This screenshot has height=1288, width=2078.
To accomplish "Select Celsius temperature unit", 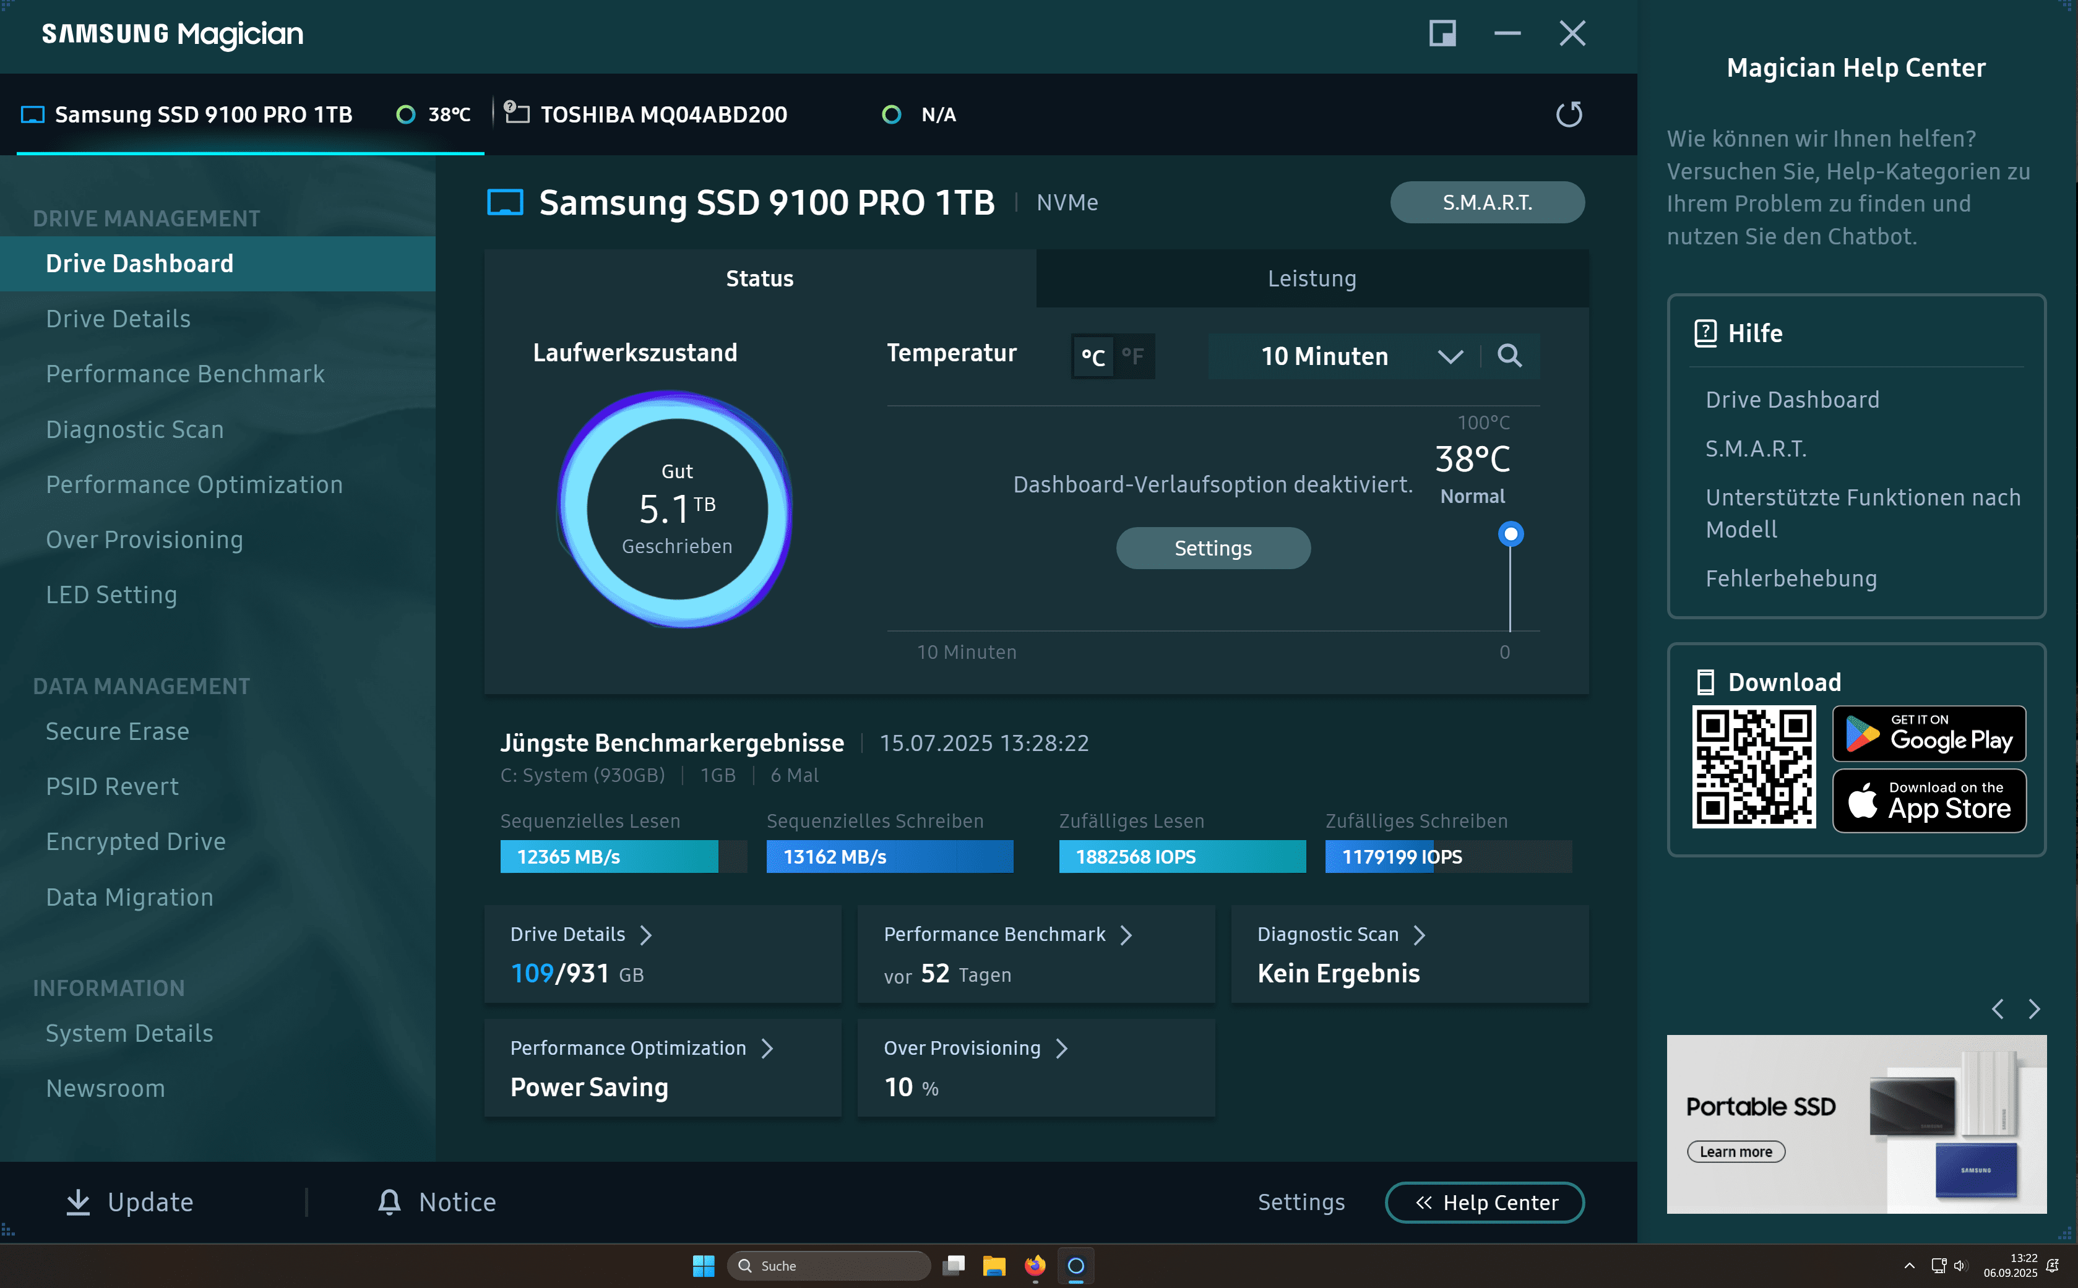I will [x=1093, y=356].
